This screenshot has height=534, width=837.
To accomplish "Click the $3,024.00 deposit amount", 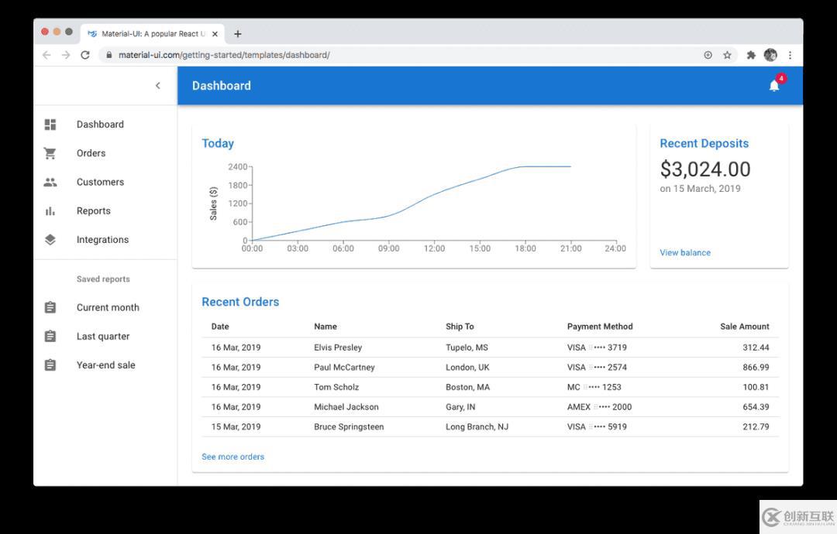I will click(x=705, y=169).
